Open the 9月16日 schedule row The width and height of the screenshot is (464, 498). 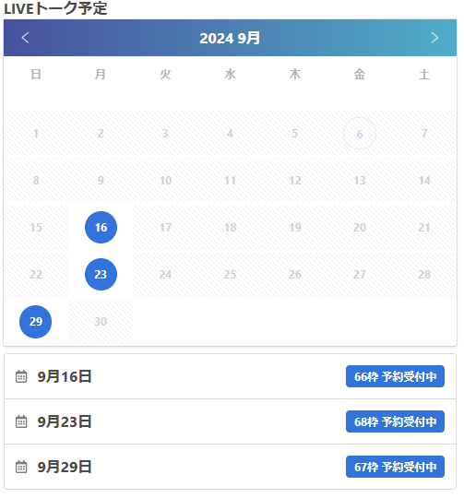(230, 376)
